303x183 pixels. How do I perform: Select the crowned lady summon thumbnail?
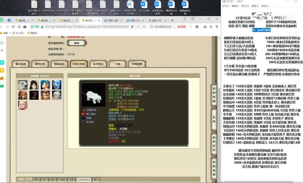(45, 95)
